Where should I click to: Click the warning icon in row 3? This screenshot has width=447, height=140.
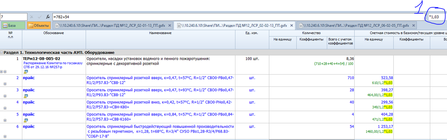[25, 96]
